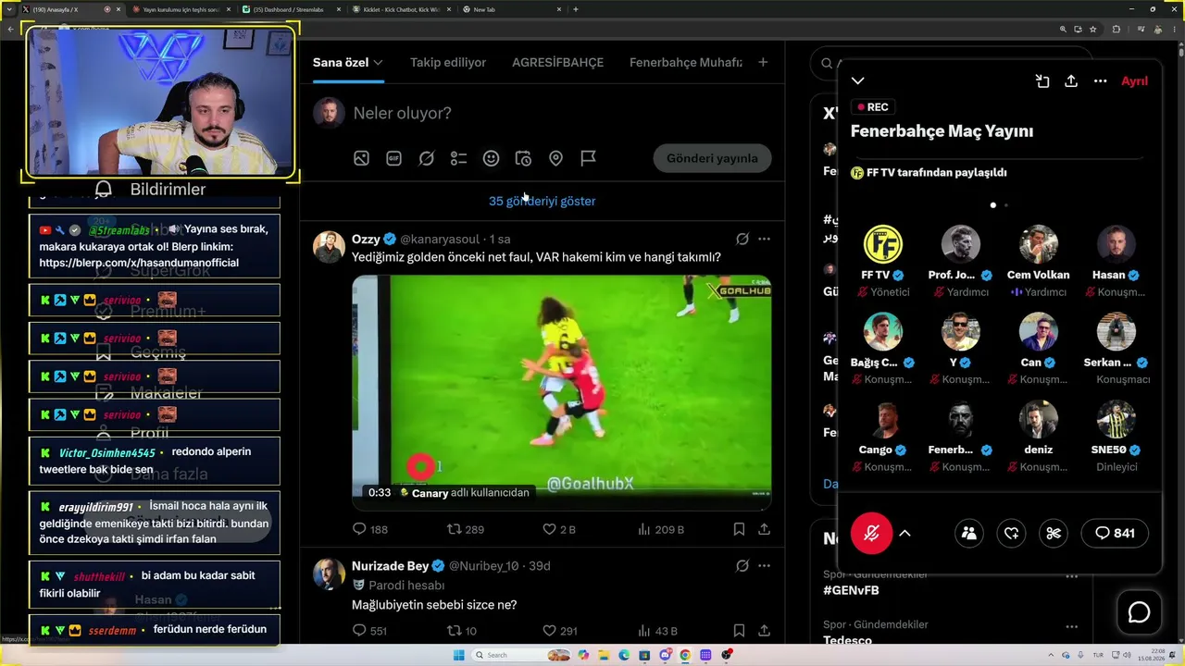Open the Space chat with 841 comments
The image size is (1185, 666).
1115,533
